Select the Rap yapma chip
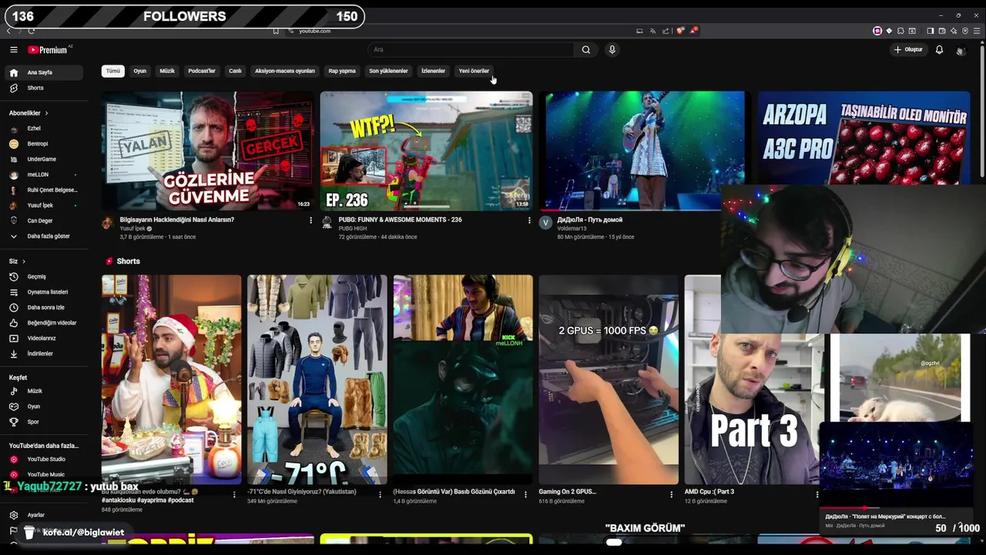The width and height of the screenshot is (986, 555). [342, 71]
